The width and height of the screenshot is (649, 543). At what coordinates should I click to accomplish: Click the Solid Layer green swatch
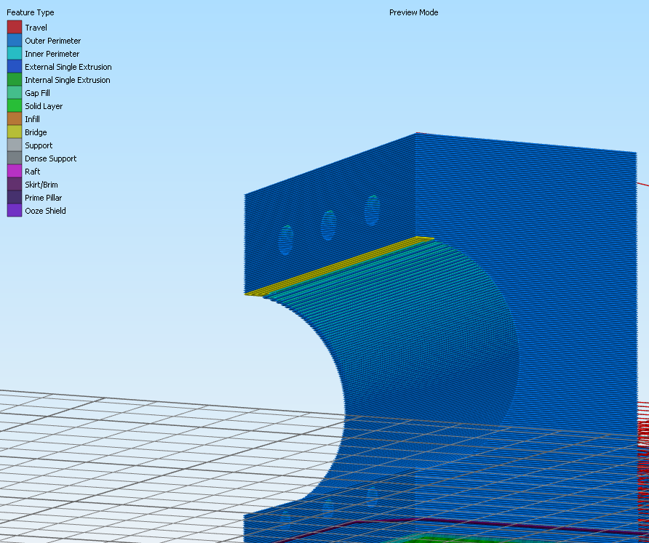15,105
